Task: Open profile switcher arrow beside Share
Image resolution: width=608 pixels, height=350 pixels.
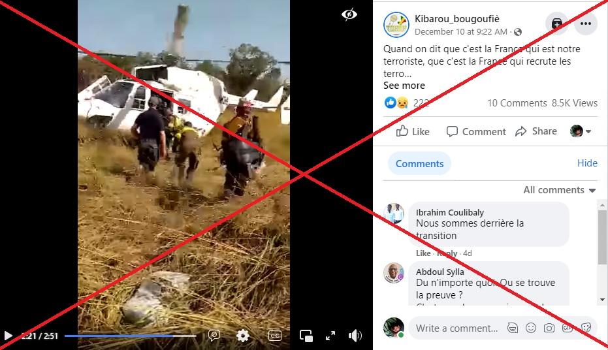Action: click(x=581, y=131)
